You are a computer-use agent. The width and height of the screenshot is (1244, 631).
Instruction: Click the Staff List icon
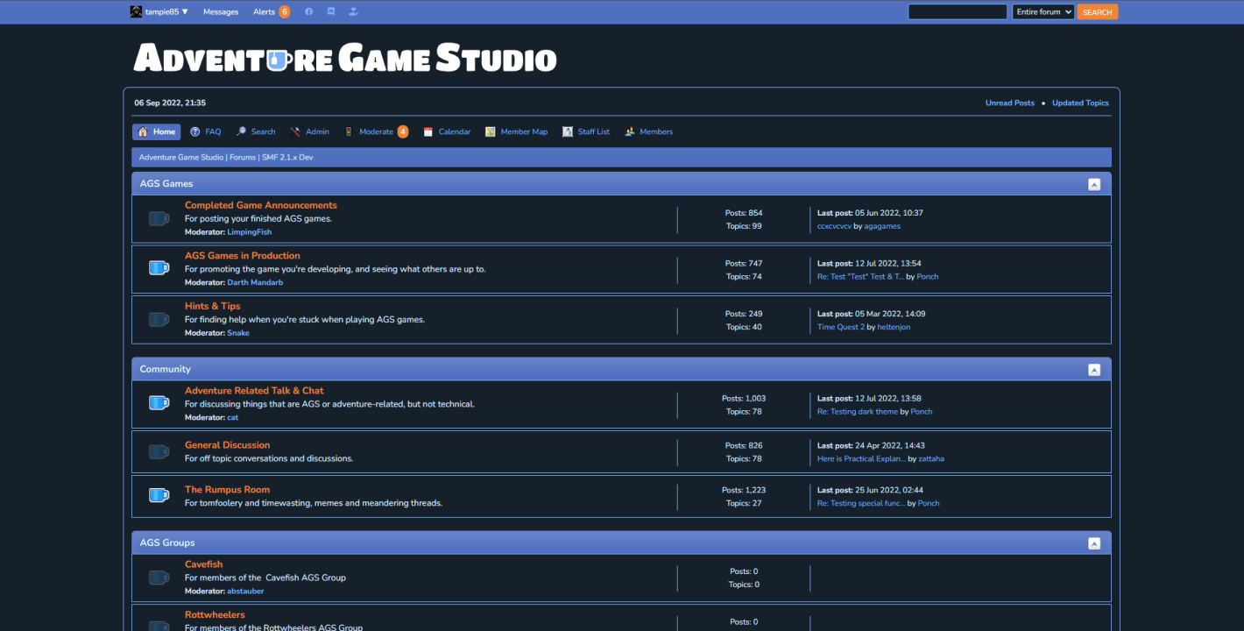coord(568,131)
